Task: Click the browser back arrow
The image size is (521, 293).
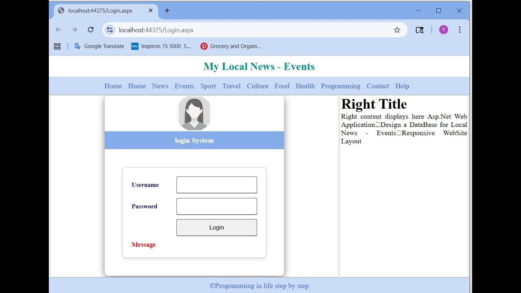Action: [58, 30]
